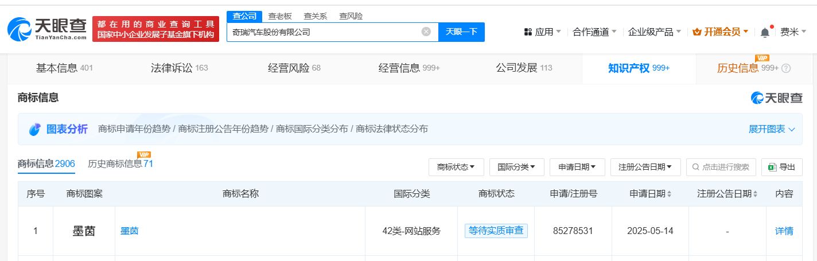Viewport: 817px width, 261px height.
Task: Click the help question mark beside 历史信息
Action: click(x=786, y=68)
